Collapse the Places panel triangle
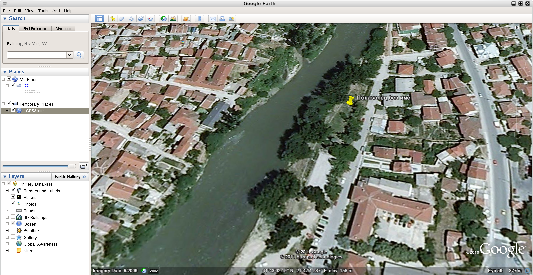The image size is (533, 275). point(5,72)
